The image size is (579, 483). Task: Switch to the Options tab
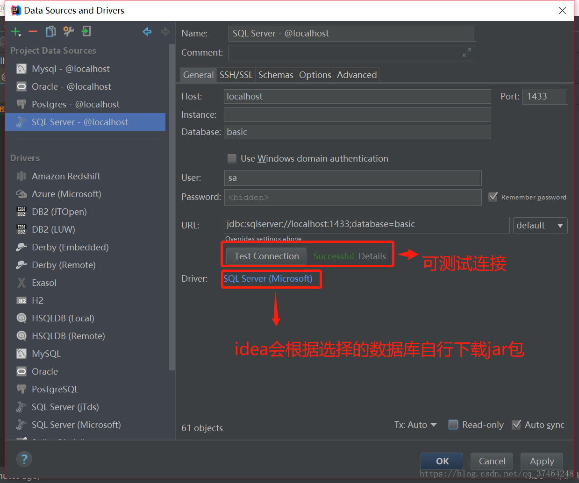[x=315, y=75]
